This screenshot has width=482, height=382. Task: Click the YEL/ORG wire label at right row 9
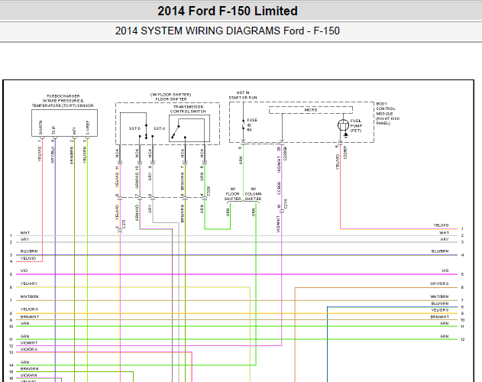click(x=440, y=310)
